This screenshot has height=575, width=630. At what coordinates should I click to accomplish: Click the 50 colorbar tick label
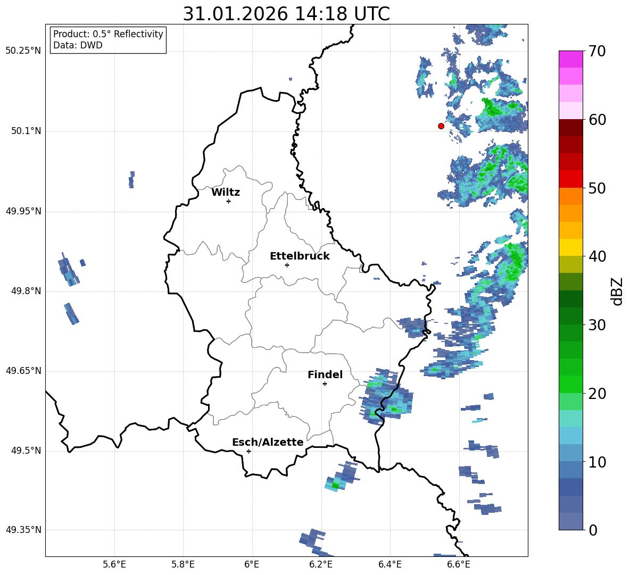point(596,188)
